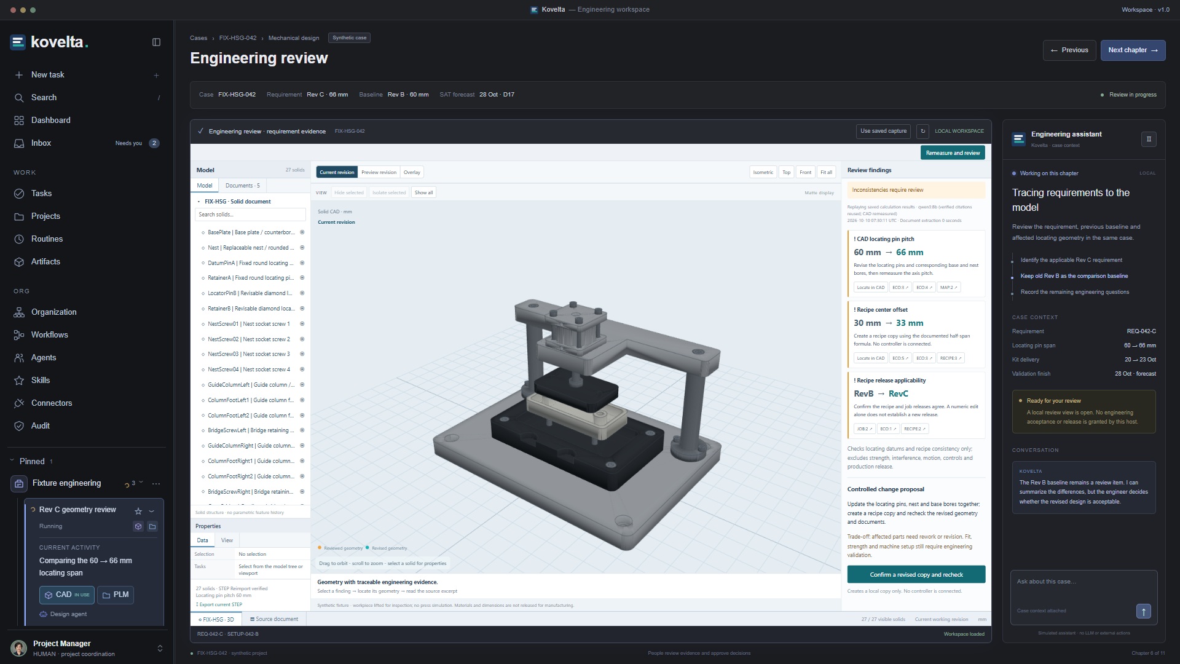Viewport: 1180px width, 664px height.
Task: Open the View tab in Properties
Action: (227, 540)
